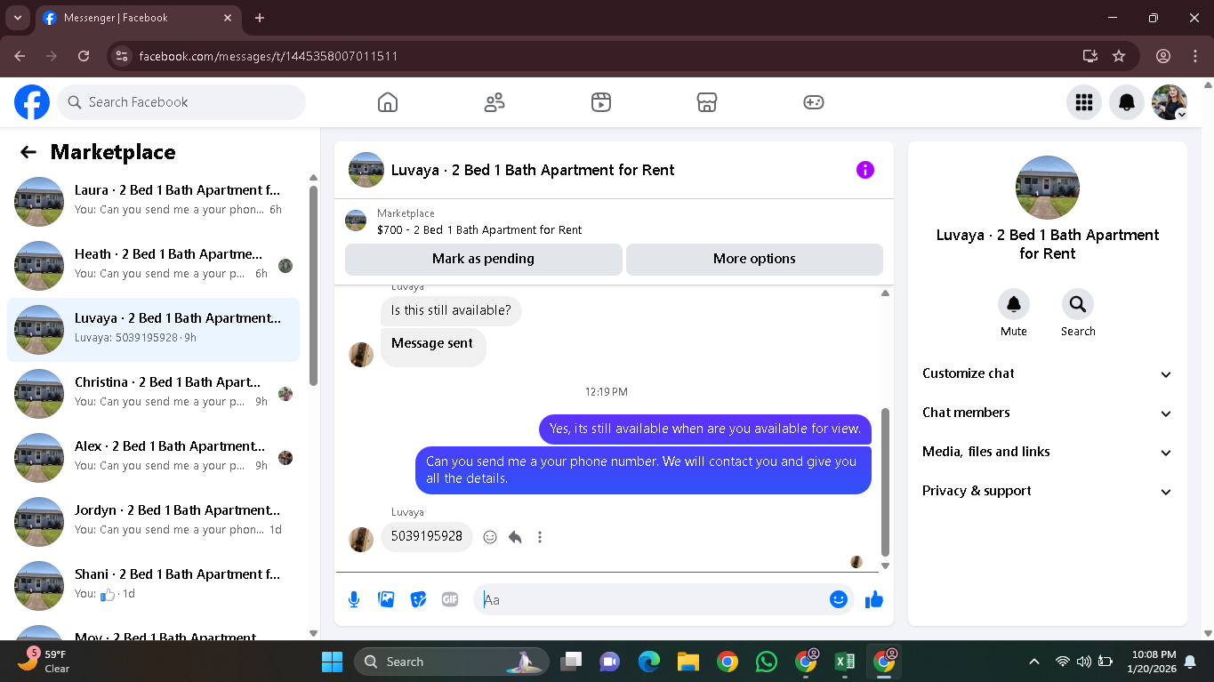The height and width of the screenshot is (682, 1214).
Task: Open more options for the 5039195928 message
Action: click(540, 537)
